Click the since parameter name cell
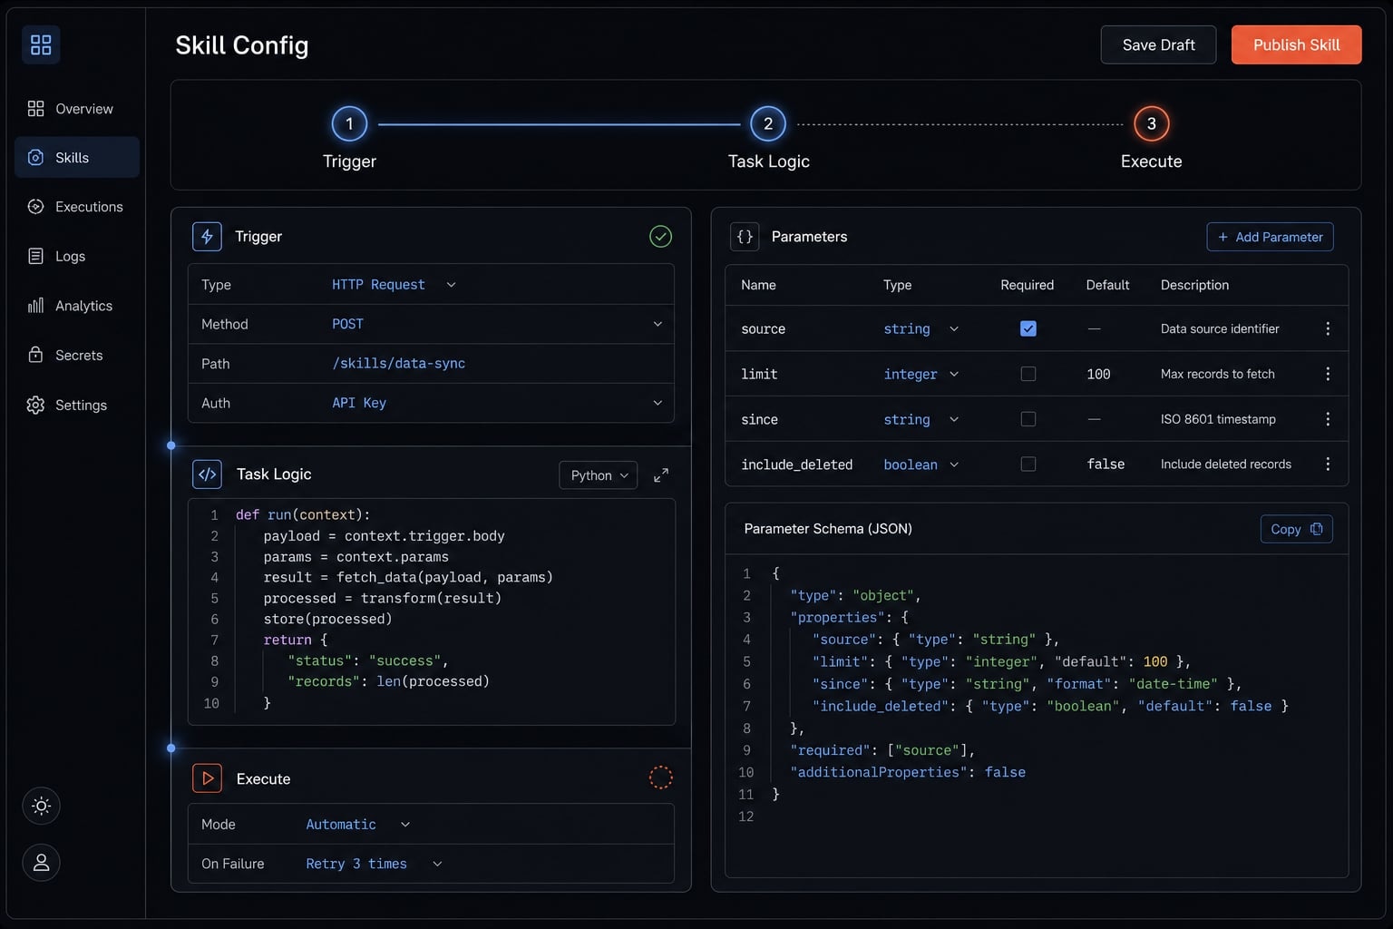The width and height of the screenshot is (1393, 929). coord(759,419)
